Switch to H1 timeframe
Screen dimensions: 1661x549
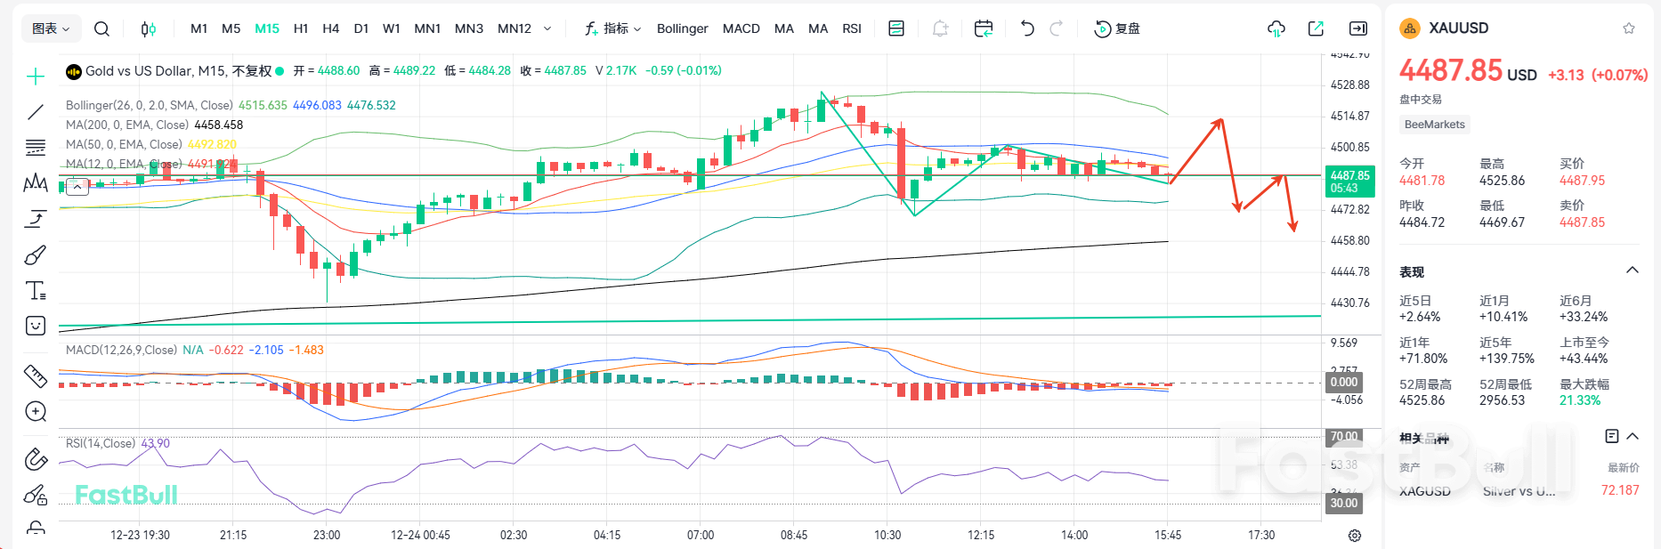pos(301,28)
